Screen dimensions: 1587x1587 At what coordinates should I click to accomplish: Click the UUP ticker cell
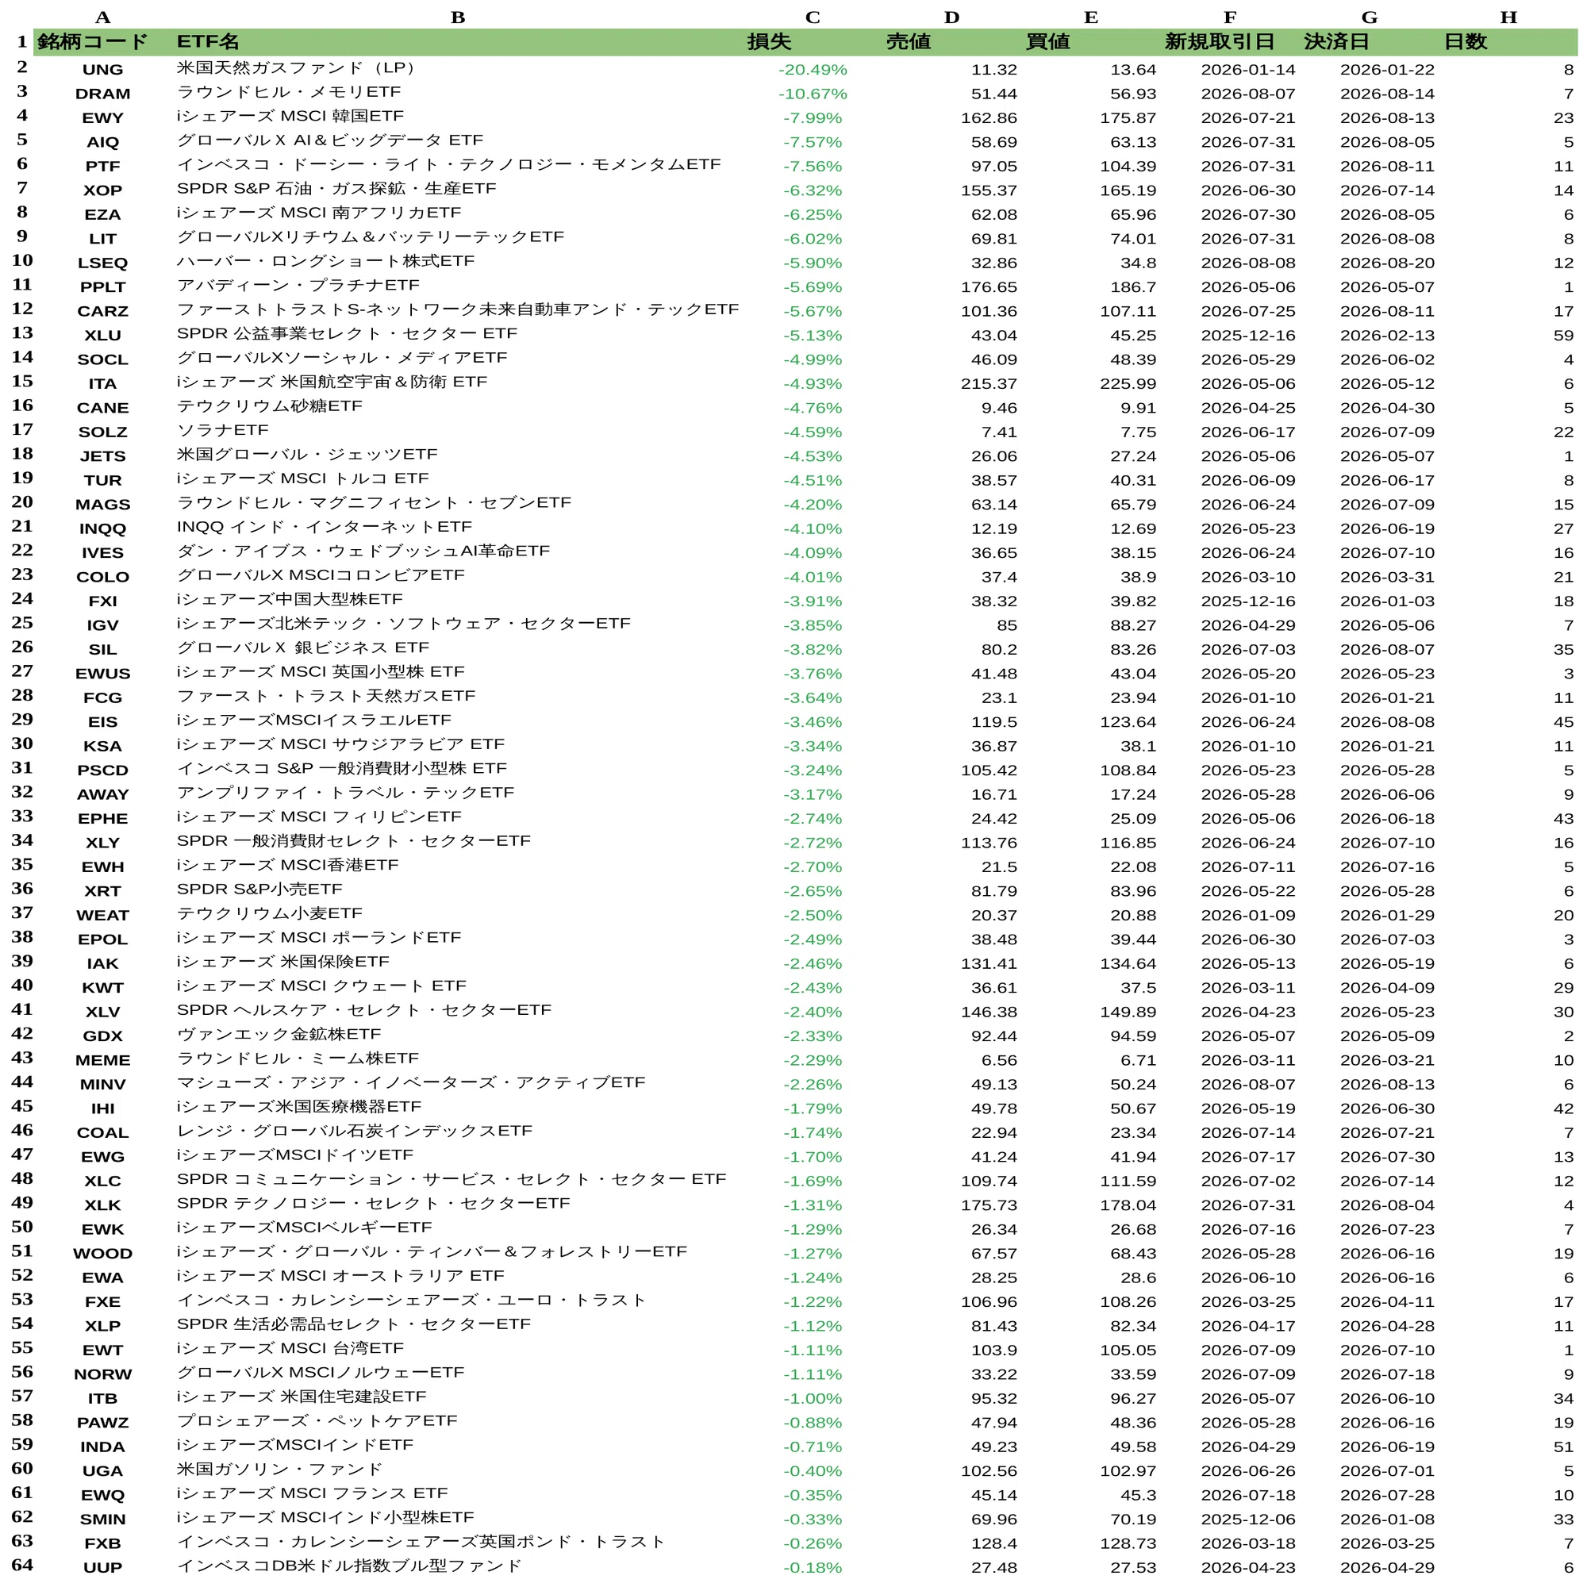tap(102, 1567)
